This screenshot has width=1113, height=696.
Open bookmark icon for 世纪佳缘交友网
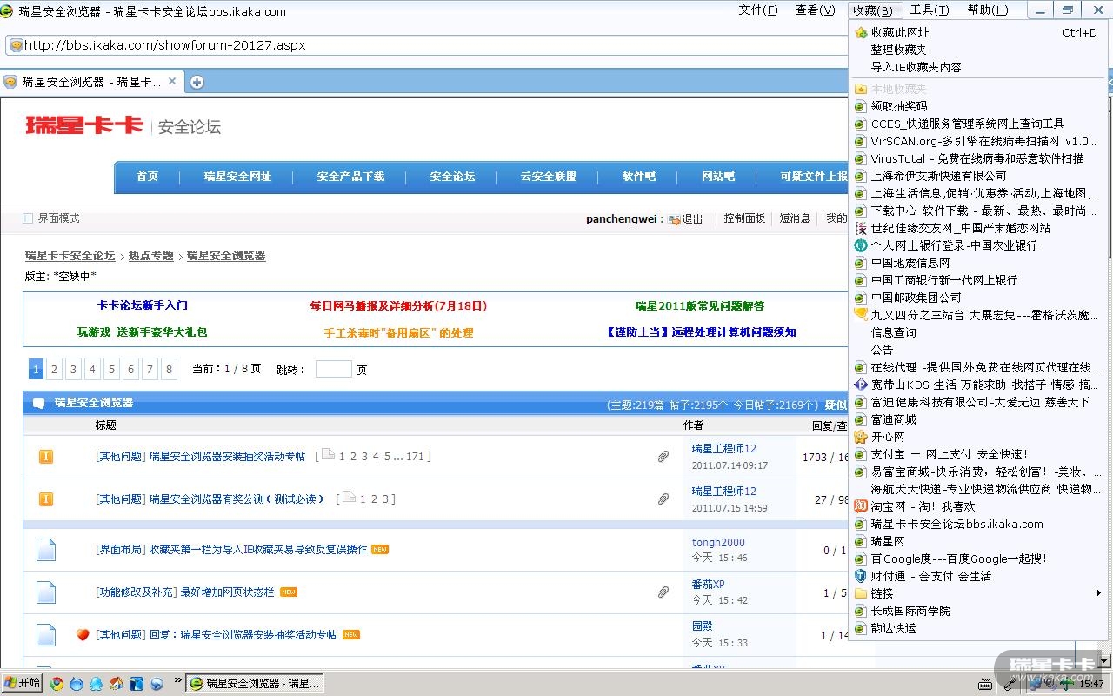pyautogui.click(x=861, y=228)
